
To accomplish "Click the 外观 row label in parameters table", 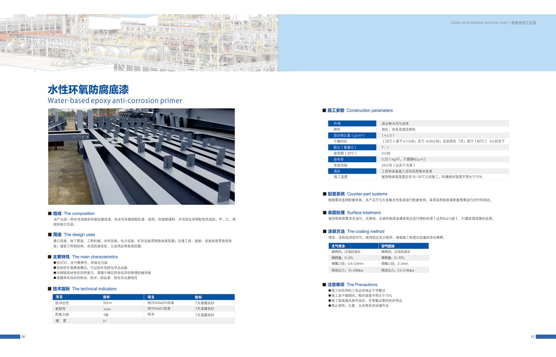I will click(x=337, y=123).
